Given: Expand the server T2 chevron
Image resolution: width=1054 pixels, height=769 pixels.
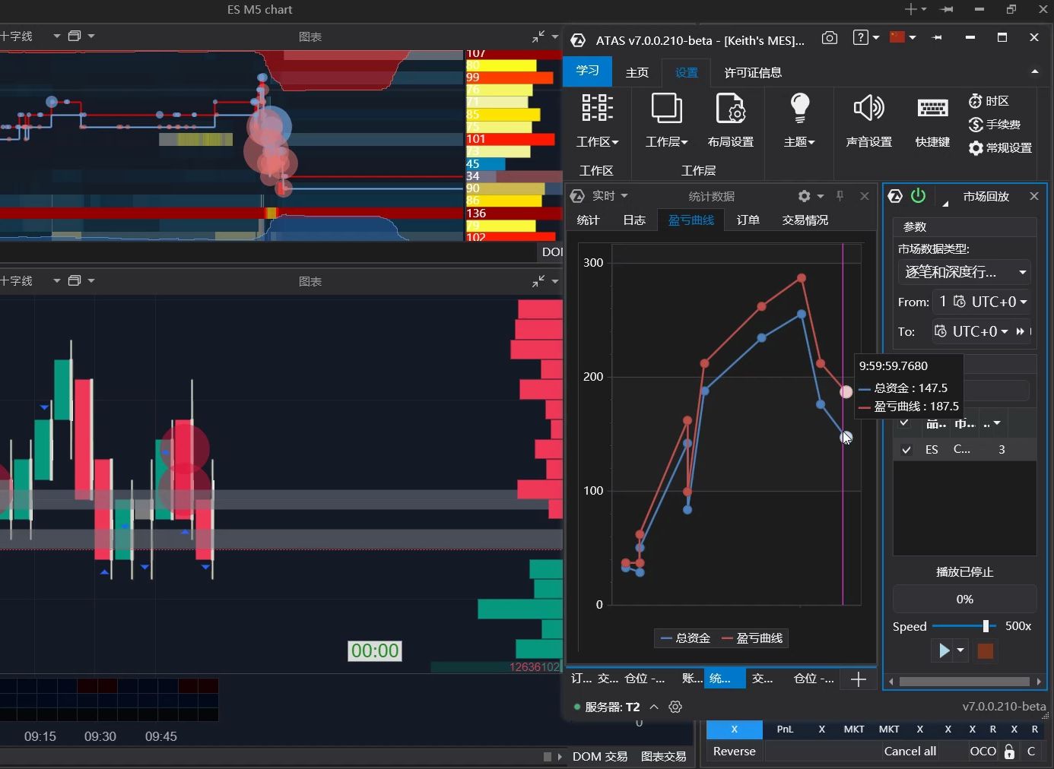Looking at the screenshot, I should click(x=654, y=707).
